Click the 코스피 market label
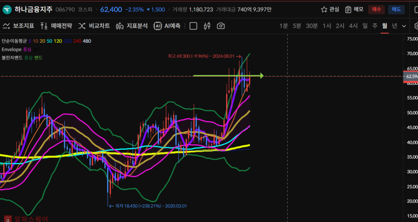This screenshot has width=418, height=222. click(85, 10)
